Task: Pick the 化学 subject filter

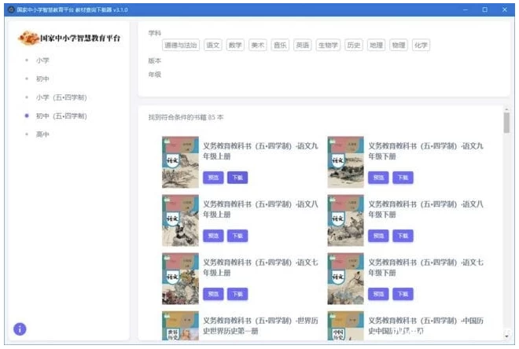Action: (x=421, y=46)
